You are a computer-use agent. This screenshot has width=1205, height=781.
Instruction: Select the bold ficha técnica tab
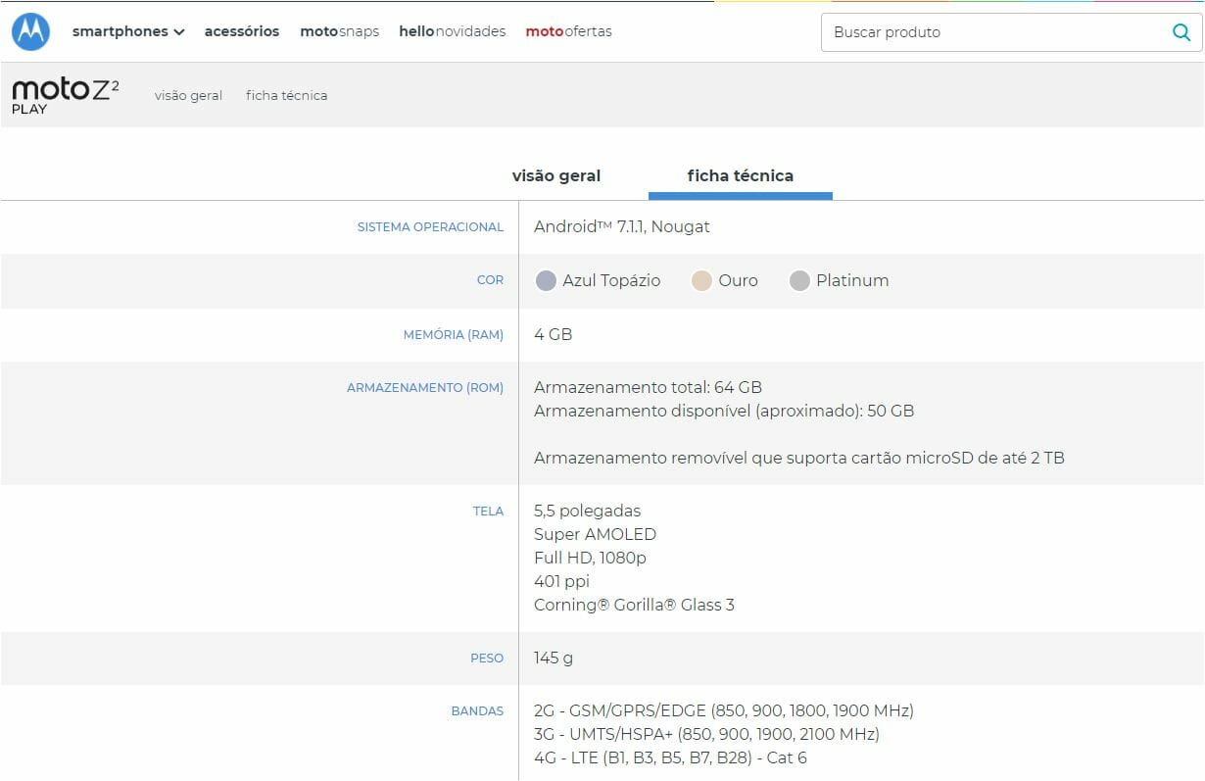coord(741,175)
